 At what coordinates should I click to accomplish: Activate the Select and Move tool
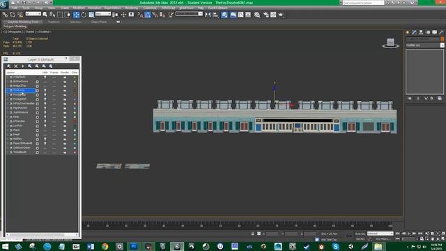pos(76,15)
